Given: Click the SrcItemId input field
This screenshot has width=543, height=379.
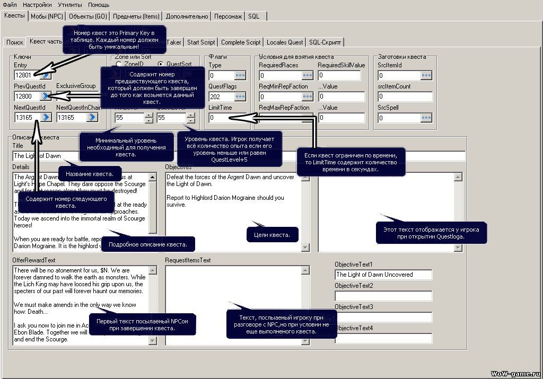Looking at the screenshot, I should click(399, 75).
